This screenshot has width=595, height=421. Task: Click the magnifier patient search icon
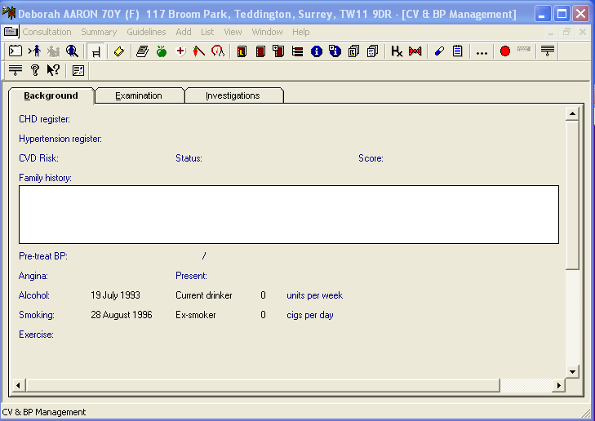[72, 51]
